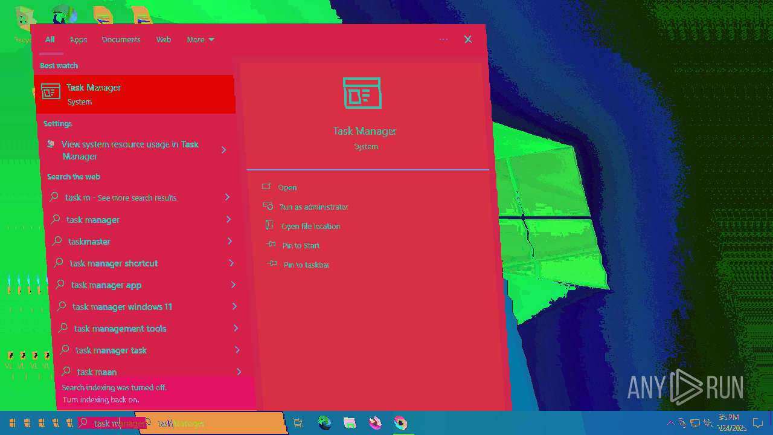Select 'task maan' suggestion

pyautogui.click(x=97, y=372)
